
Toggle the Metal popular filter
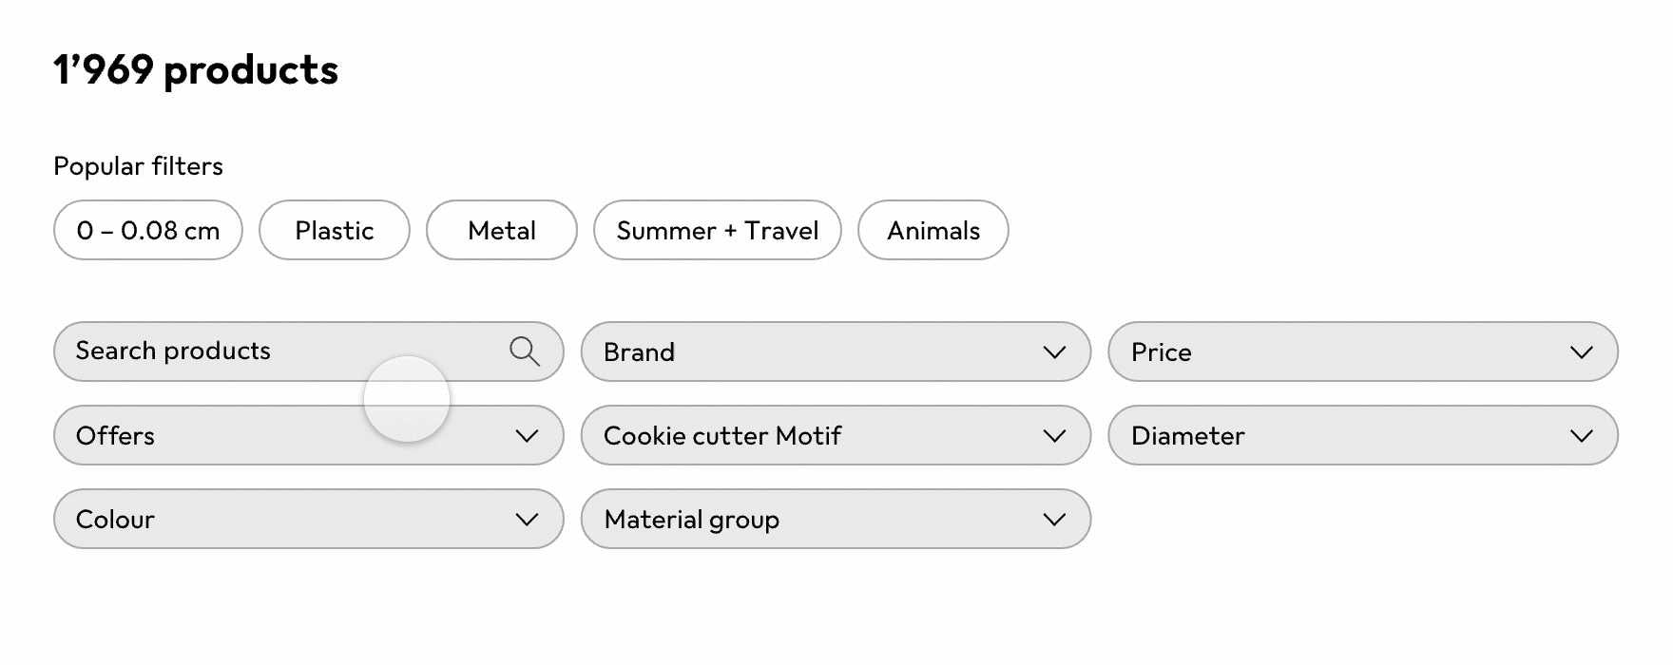coord(501,230)
